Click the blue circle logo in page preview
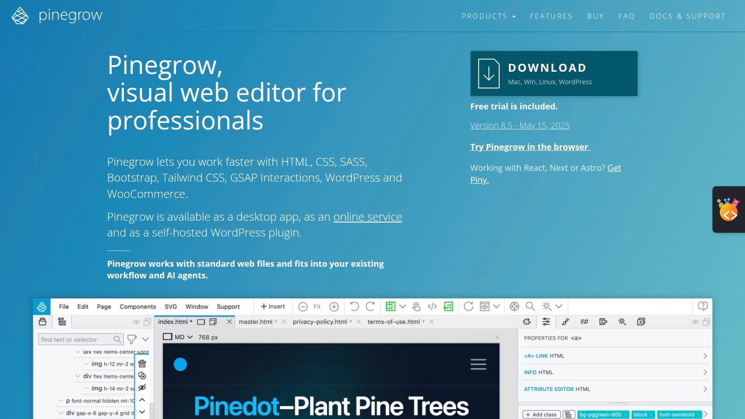 pyautogui.click(x=180, y=364)
